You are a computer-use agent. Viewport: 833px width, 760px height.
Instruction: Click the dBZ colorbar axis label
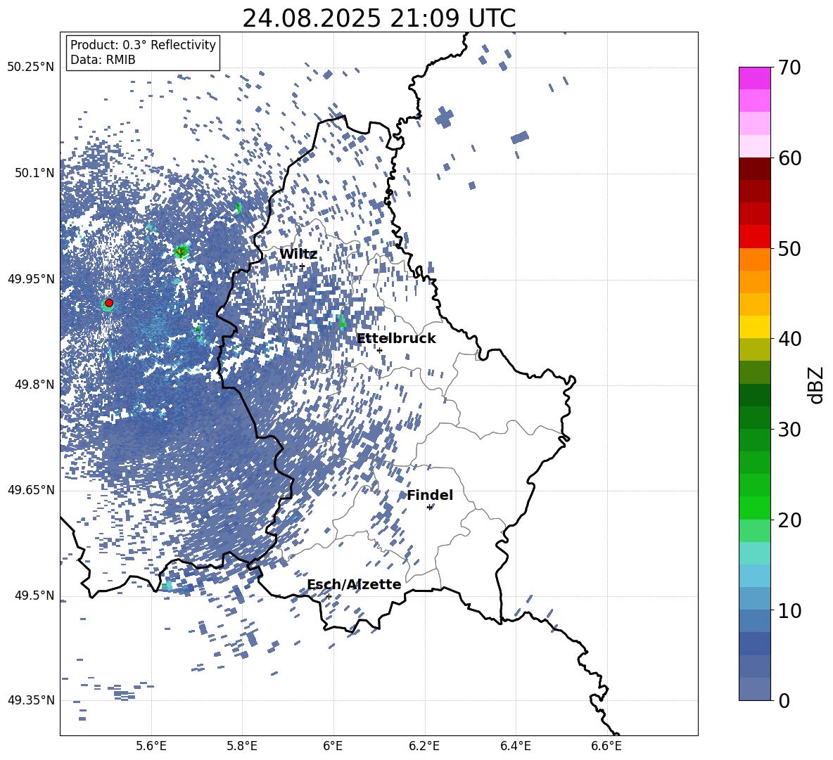point(816,385)
